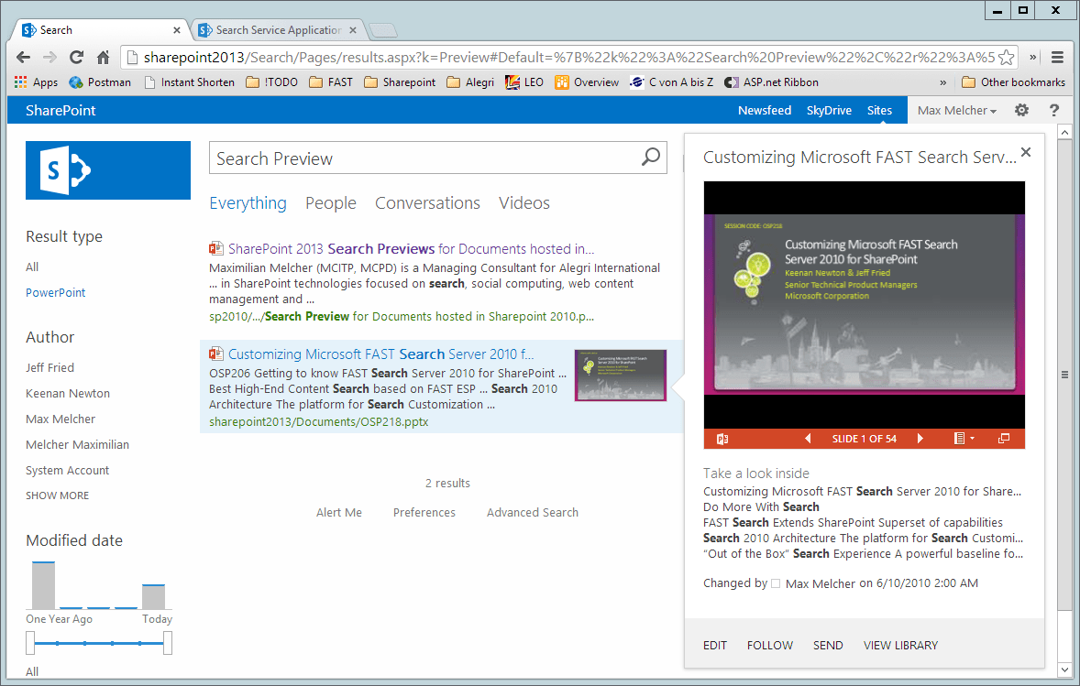1080x686 pixels.
Task: Open the Max Melcher user menu
Action: tap(956, 110)
